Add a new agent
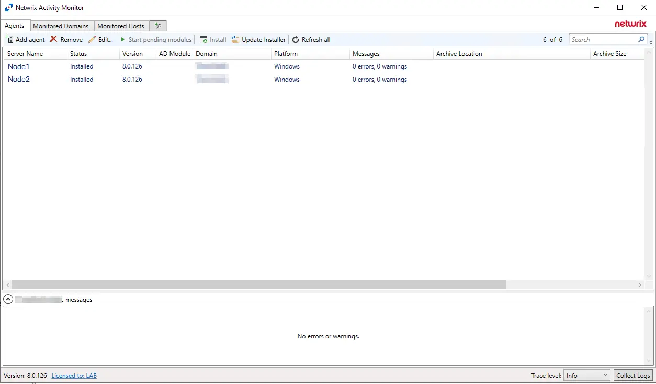This screenshot has width=656, height=384. 25,39
